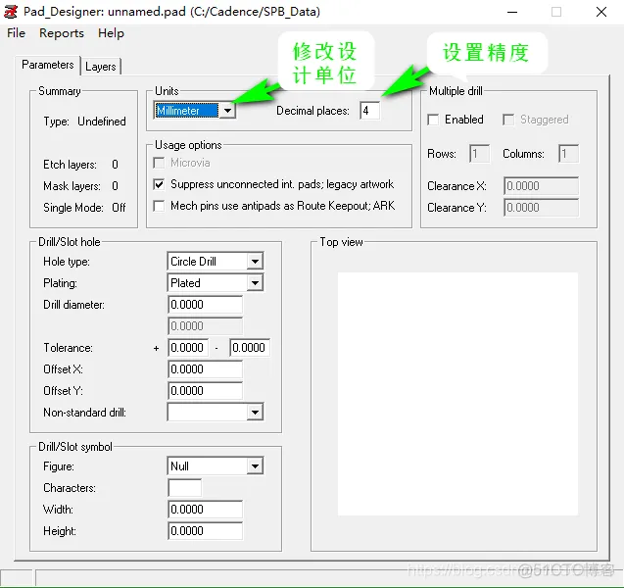This screenshot has width=624, height=588.
Task: Click the Top view preview area
Action: tap(457, 394)
